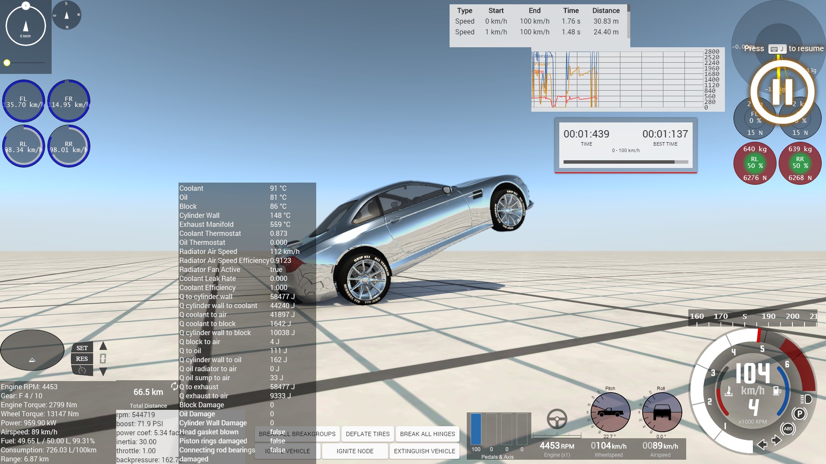Click the large 104 km/h speed readout
This screenshot has height=464, width=826.
click(753, 373)
